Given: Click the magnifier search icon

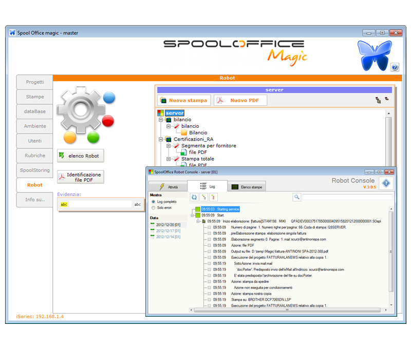Looking at the screenshot, I should tap(297, 197).
